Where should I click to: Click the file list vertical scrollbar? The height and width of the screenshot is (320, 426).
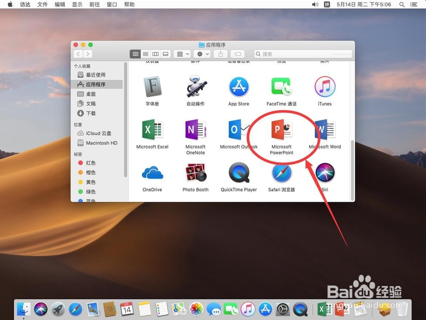pyautogui.click(x=353, y=170)
